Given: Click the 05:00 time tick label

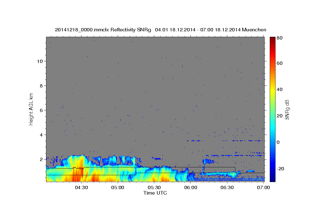Looking at the screenshot, I should tap(118, 187).
